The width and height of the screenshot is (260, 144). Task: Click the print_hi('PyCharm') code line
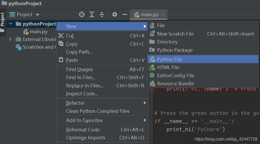tap(196, 129)
